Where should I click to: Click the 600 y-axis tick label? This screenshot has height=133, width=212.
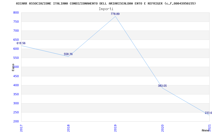click(x=16, y=49)
